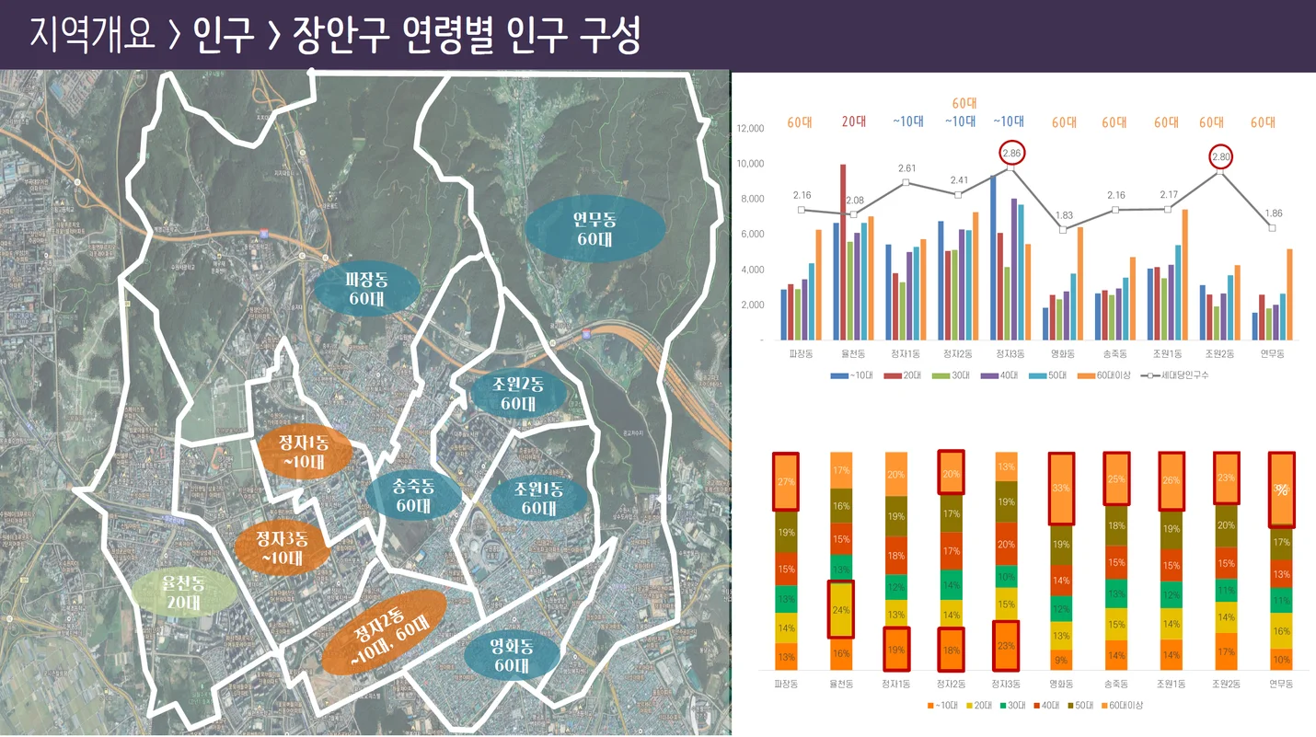
Task: Select the 17% bottom segment in the 조원2동 column
Action: (x=1227, y=651)
